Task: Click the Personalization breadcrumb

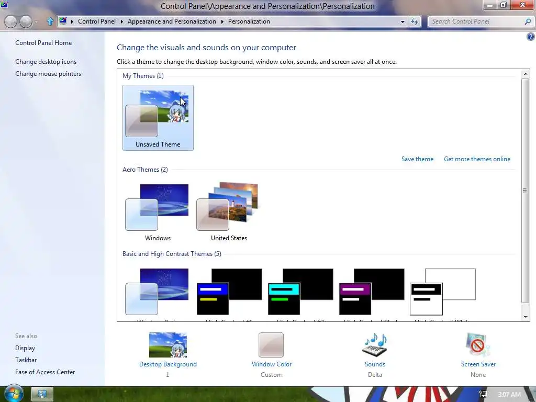Action: pyautogui.click(x=249, y=21)
